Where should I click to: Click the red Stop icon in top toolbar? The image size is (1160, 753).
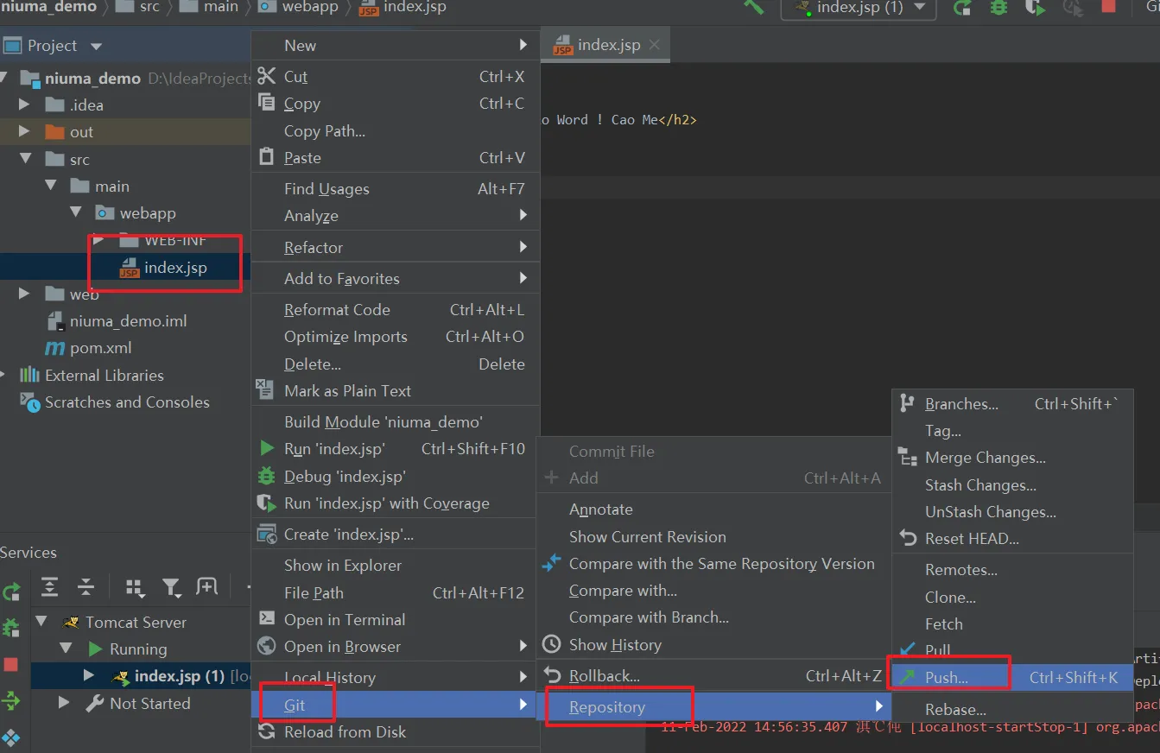1108,6
